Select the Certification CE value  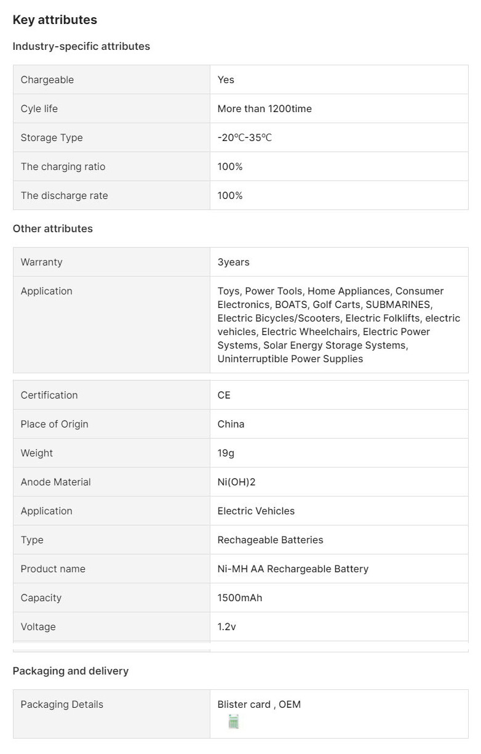point(224,395)
